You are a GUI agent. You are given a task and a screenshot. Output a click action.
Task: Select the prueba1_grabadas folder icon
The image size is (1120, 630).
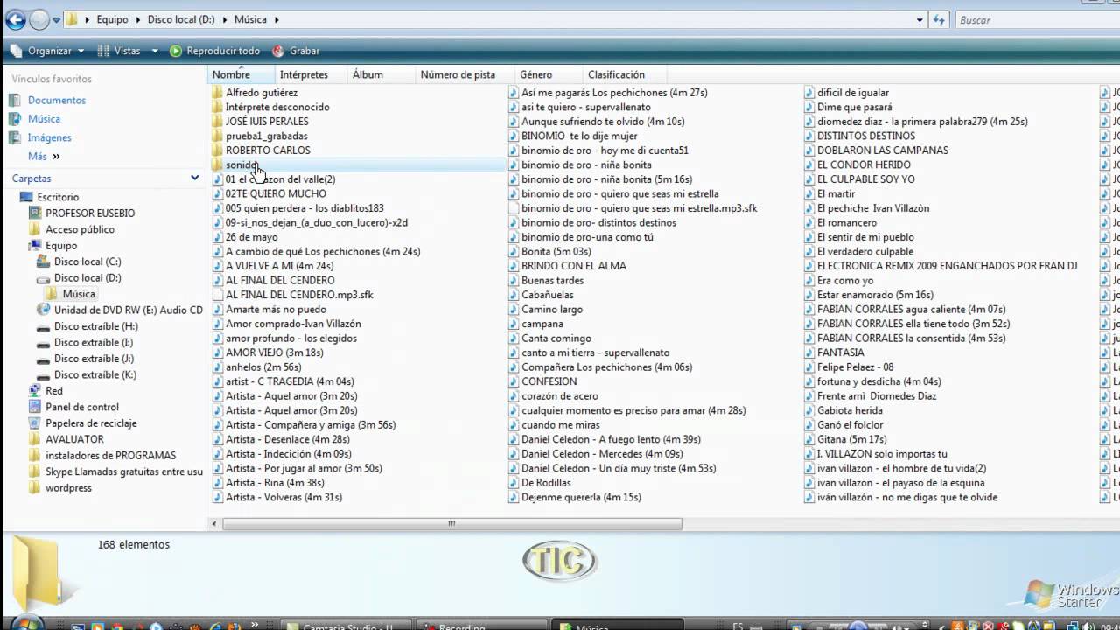[x=218, y=136]
